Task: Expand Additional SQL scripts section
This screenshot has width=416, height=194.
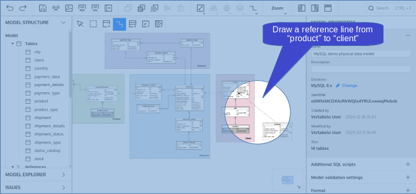Action: coord(361,164)
